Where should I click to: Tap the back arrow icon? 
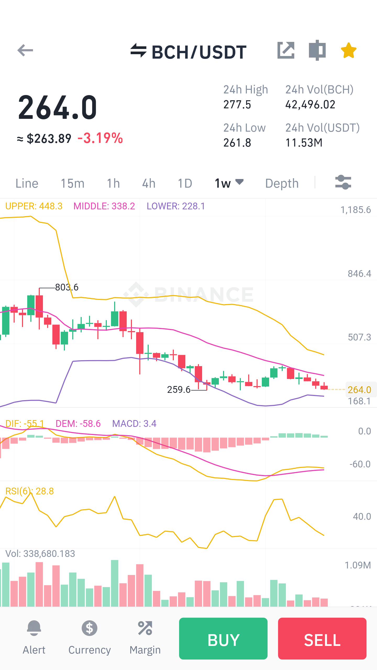(x=25, y=50)
